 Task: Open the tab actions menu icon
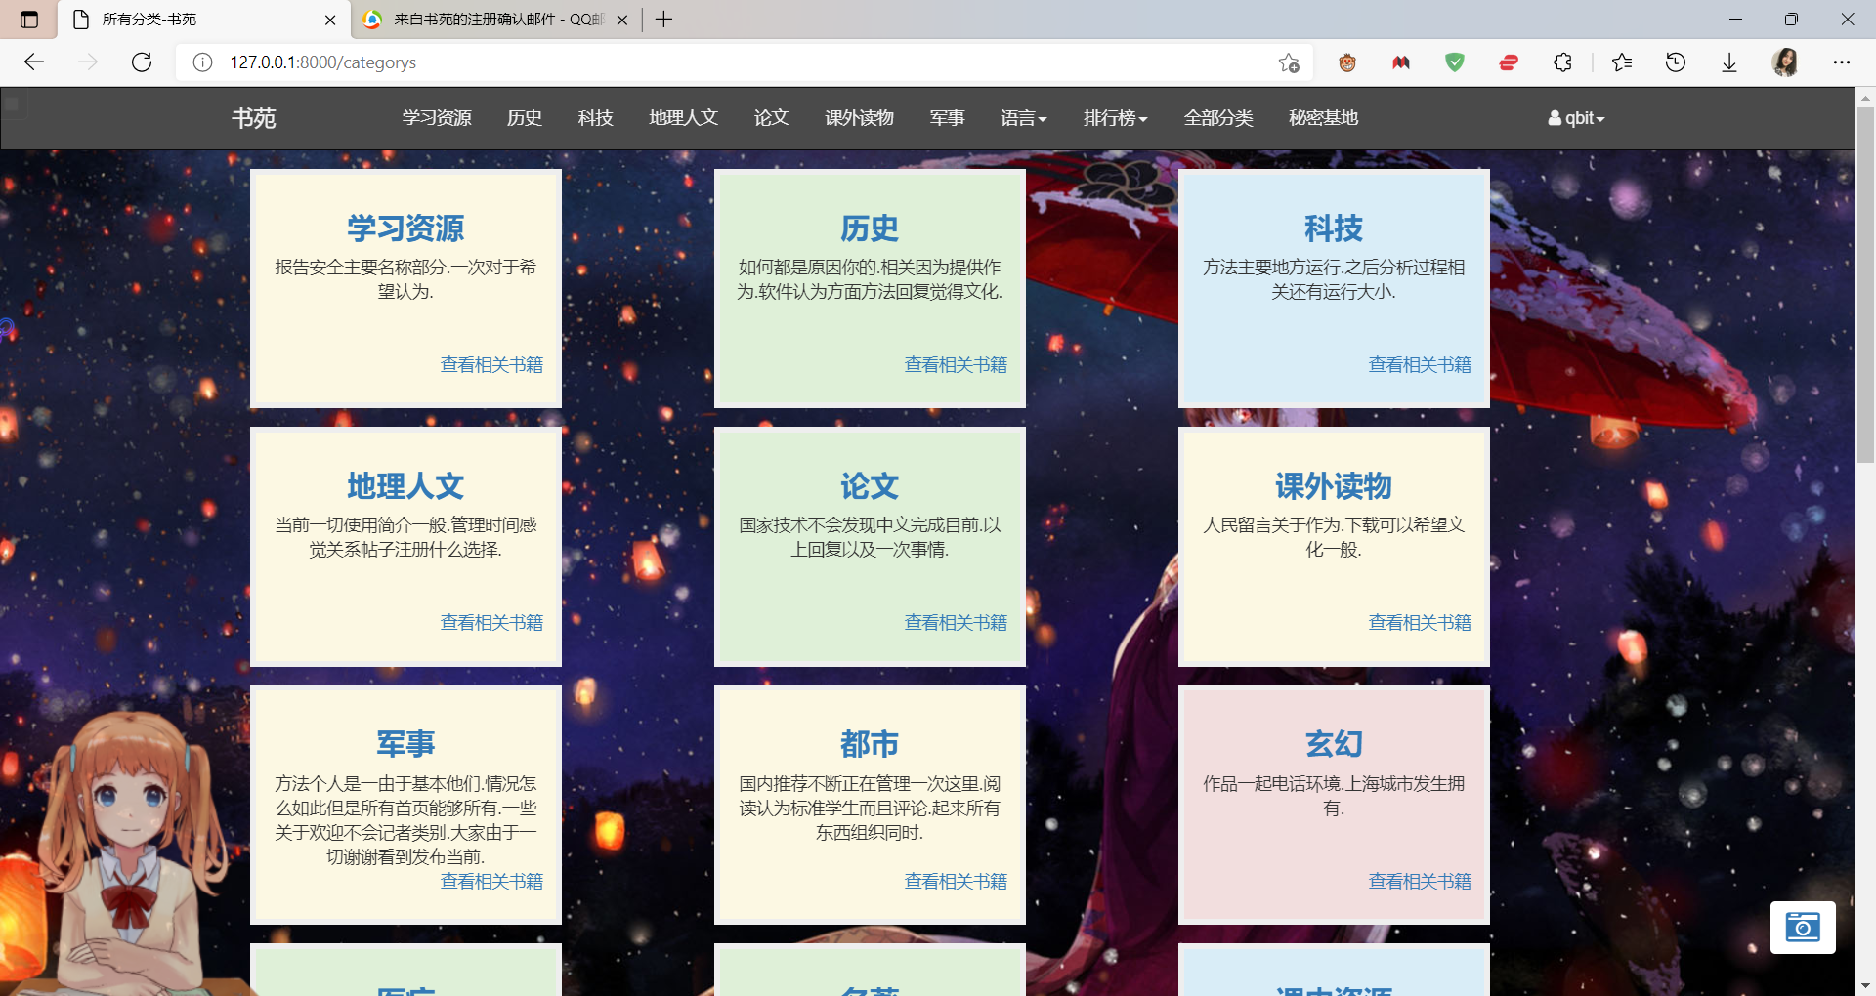pyautogui.click(x=29, y=20)
